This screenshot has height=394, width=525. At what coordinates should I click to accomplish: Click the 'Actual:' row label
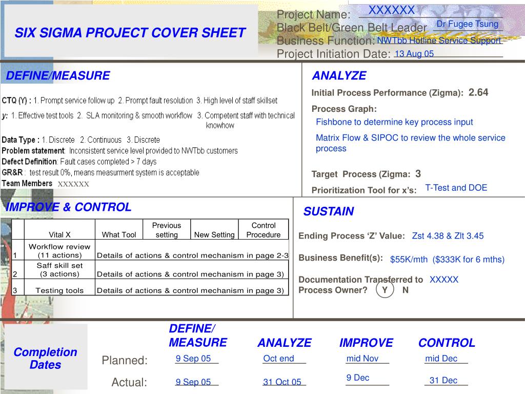(129, 382)
